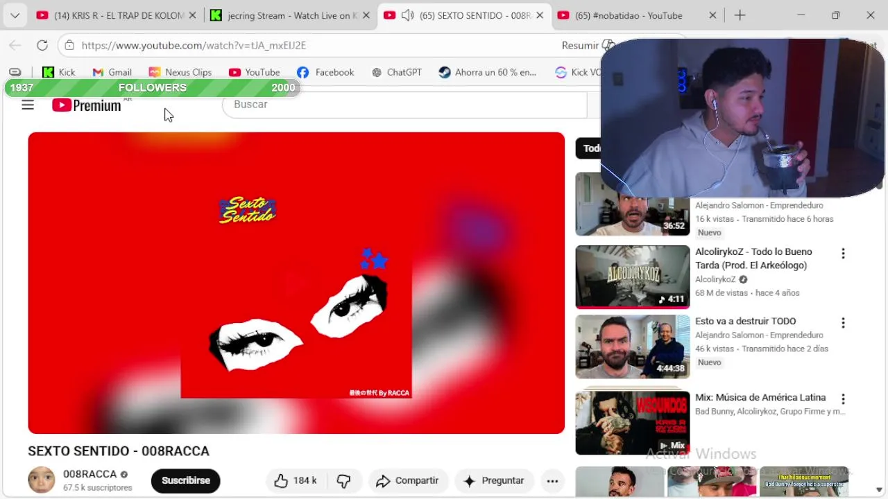888x499 pixels.
Task: Open AlcolirykoZ Todo lo Bueno Tarda thumbnail
Action: [633, 277]
